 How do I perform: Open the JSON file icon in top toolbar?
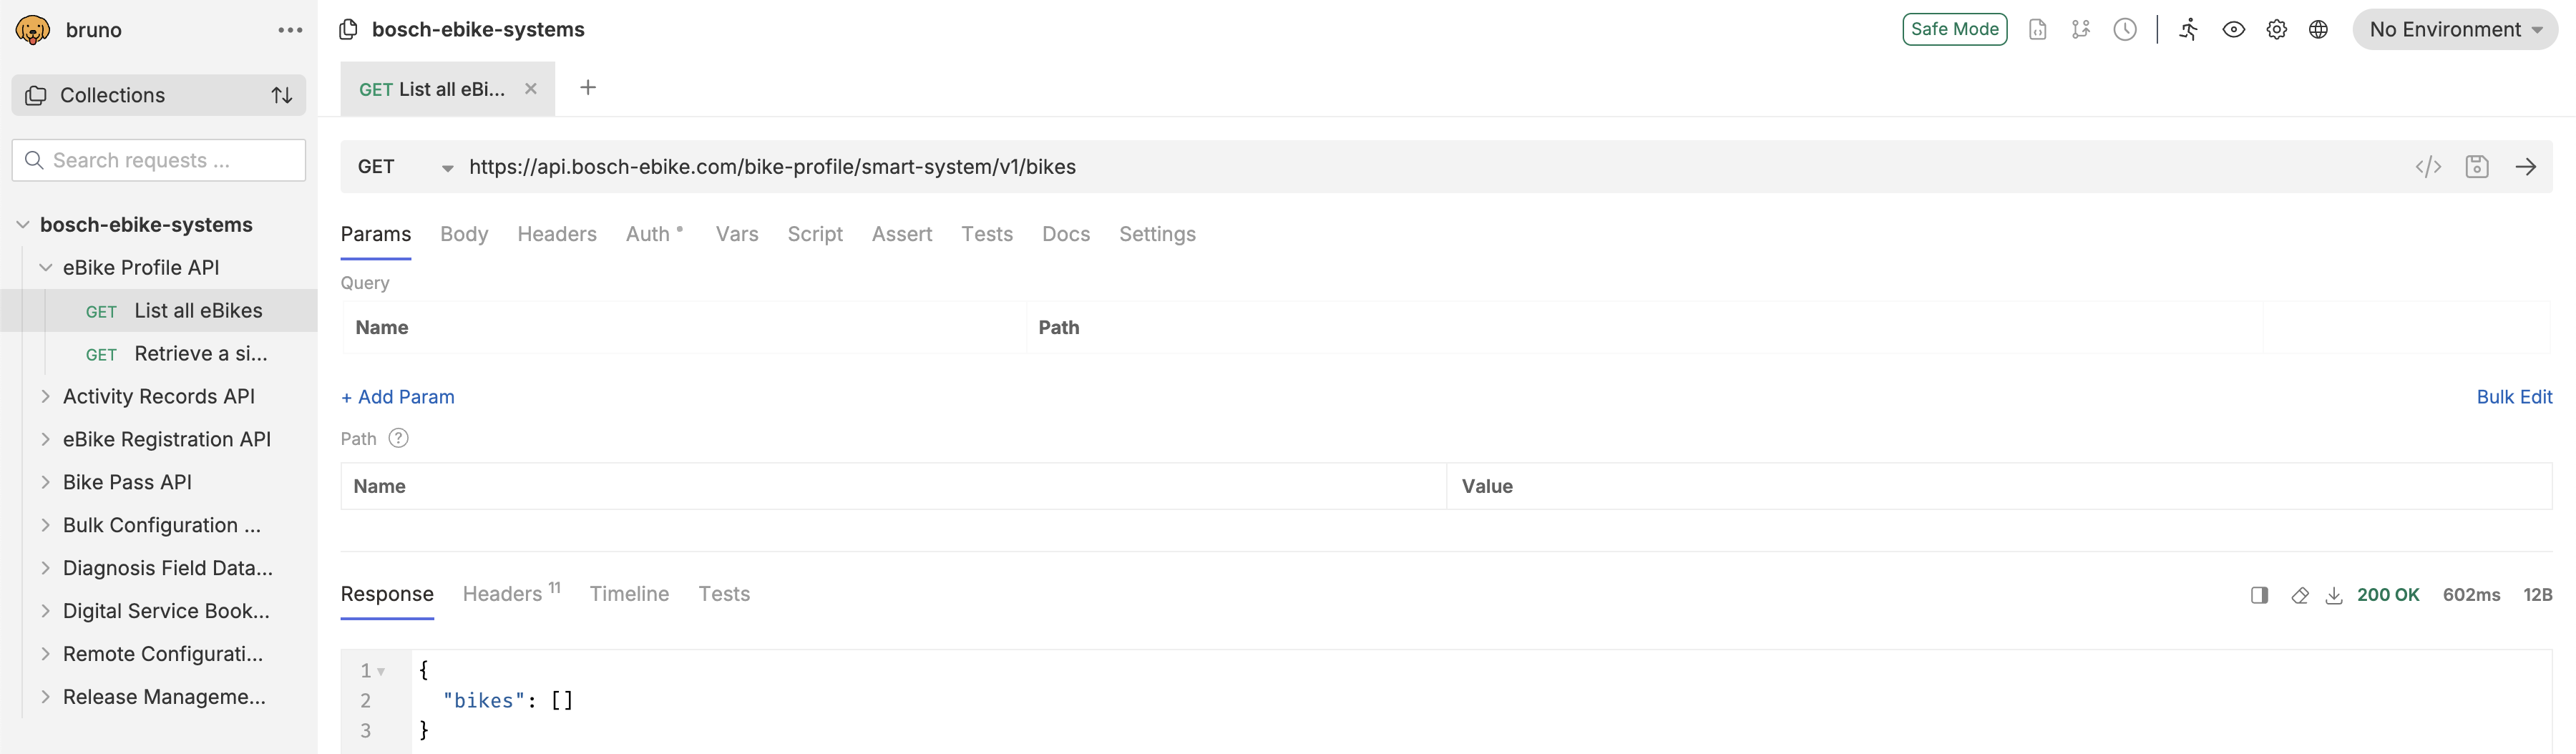[2037, 29]
